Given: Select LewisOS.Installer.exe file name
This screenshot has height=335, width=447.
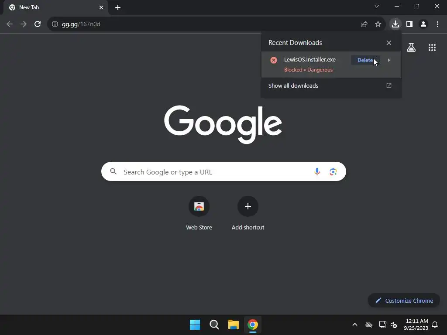Looking at the screenshot, I should click(x=310, y=59).
